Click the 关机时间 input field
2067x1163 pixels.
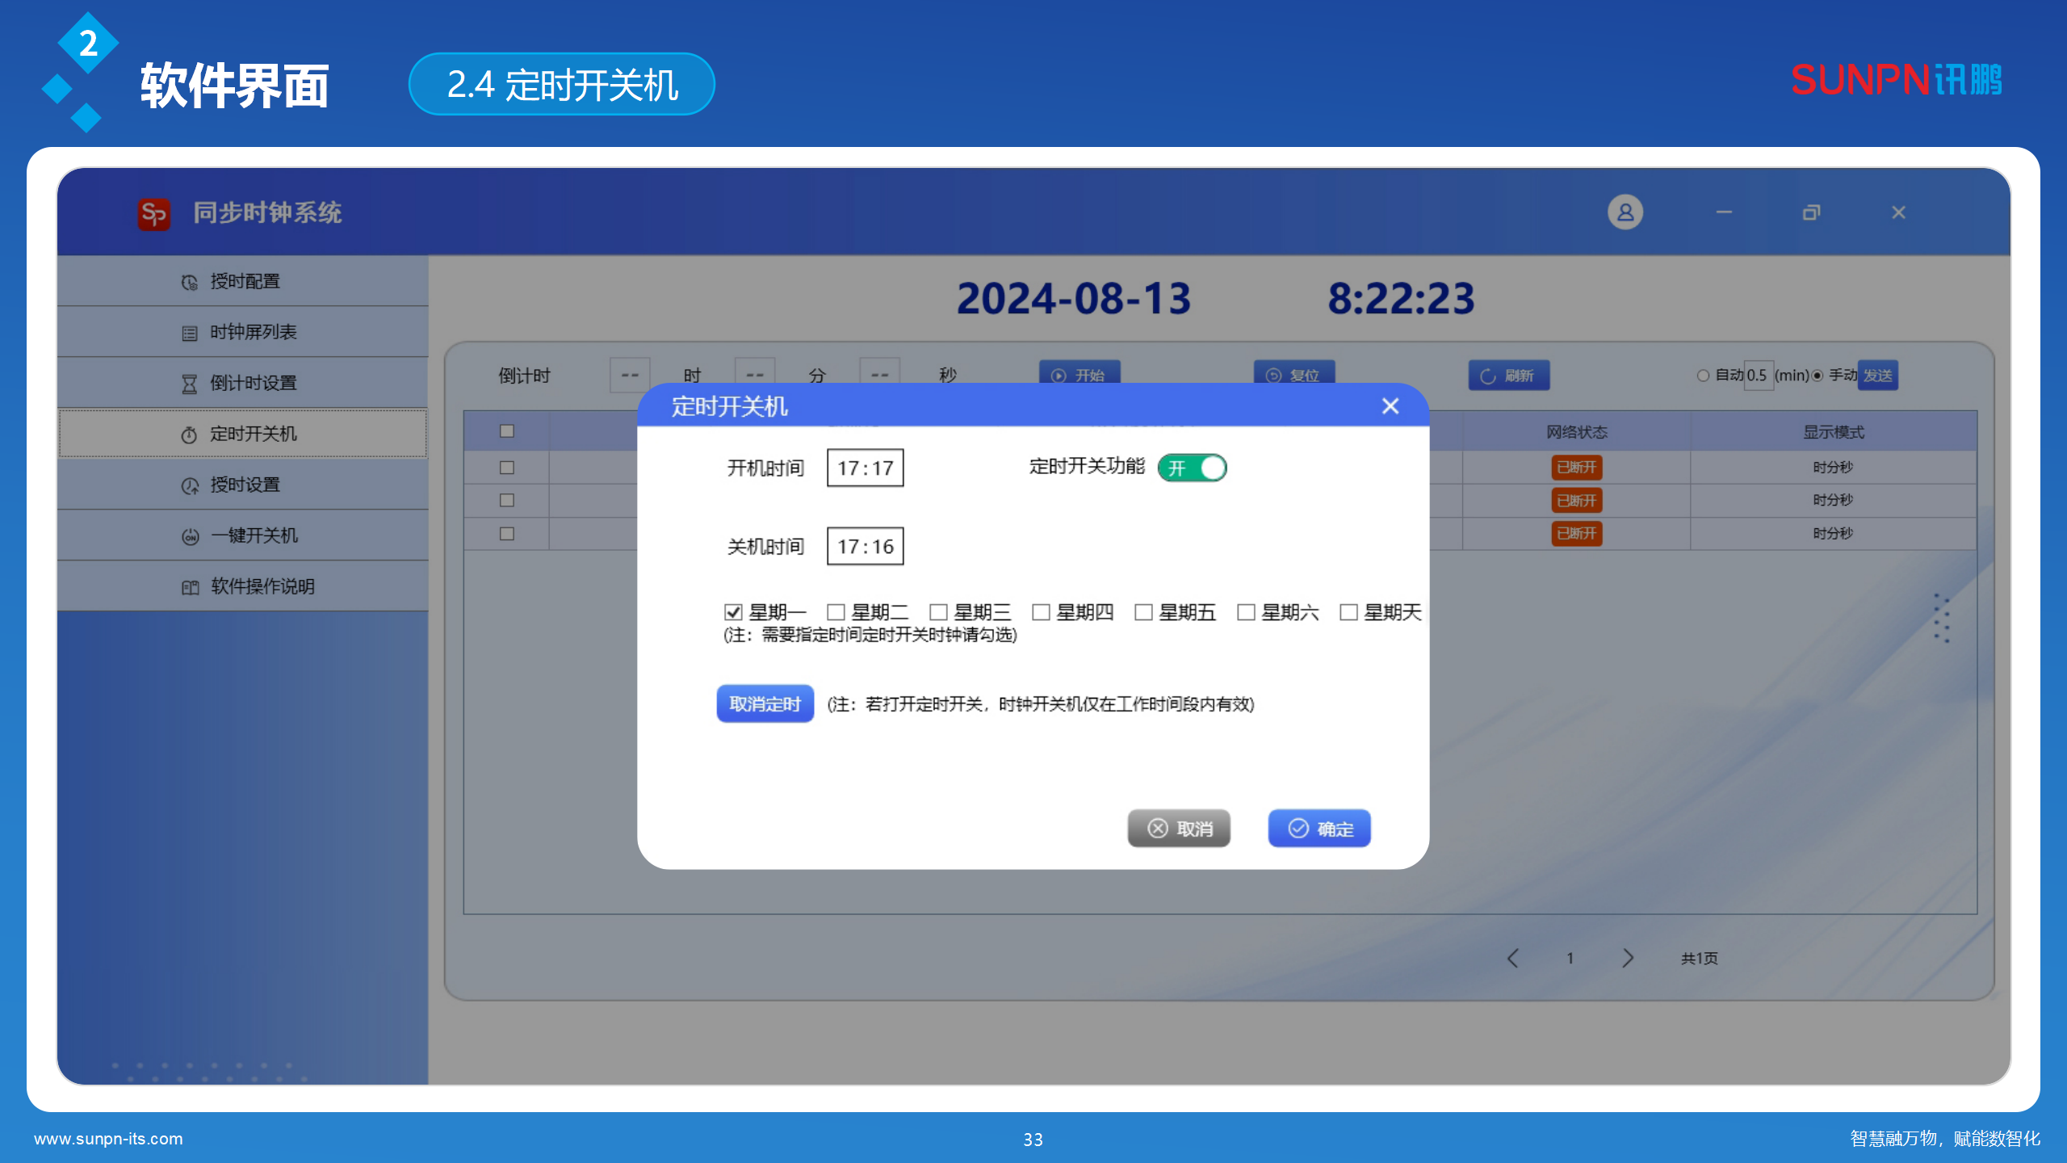point(865,546)
